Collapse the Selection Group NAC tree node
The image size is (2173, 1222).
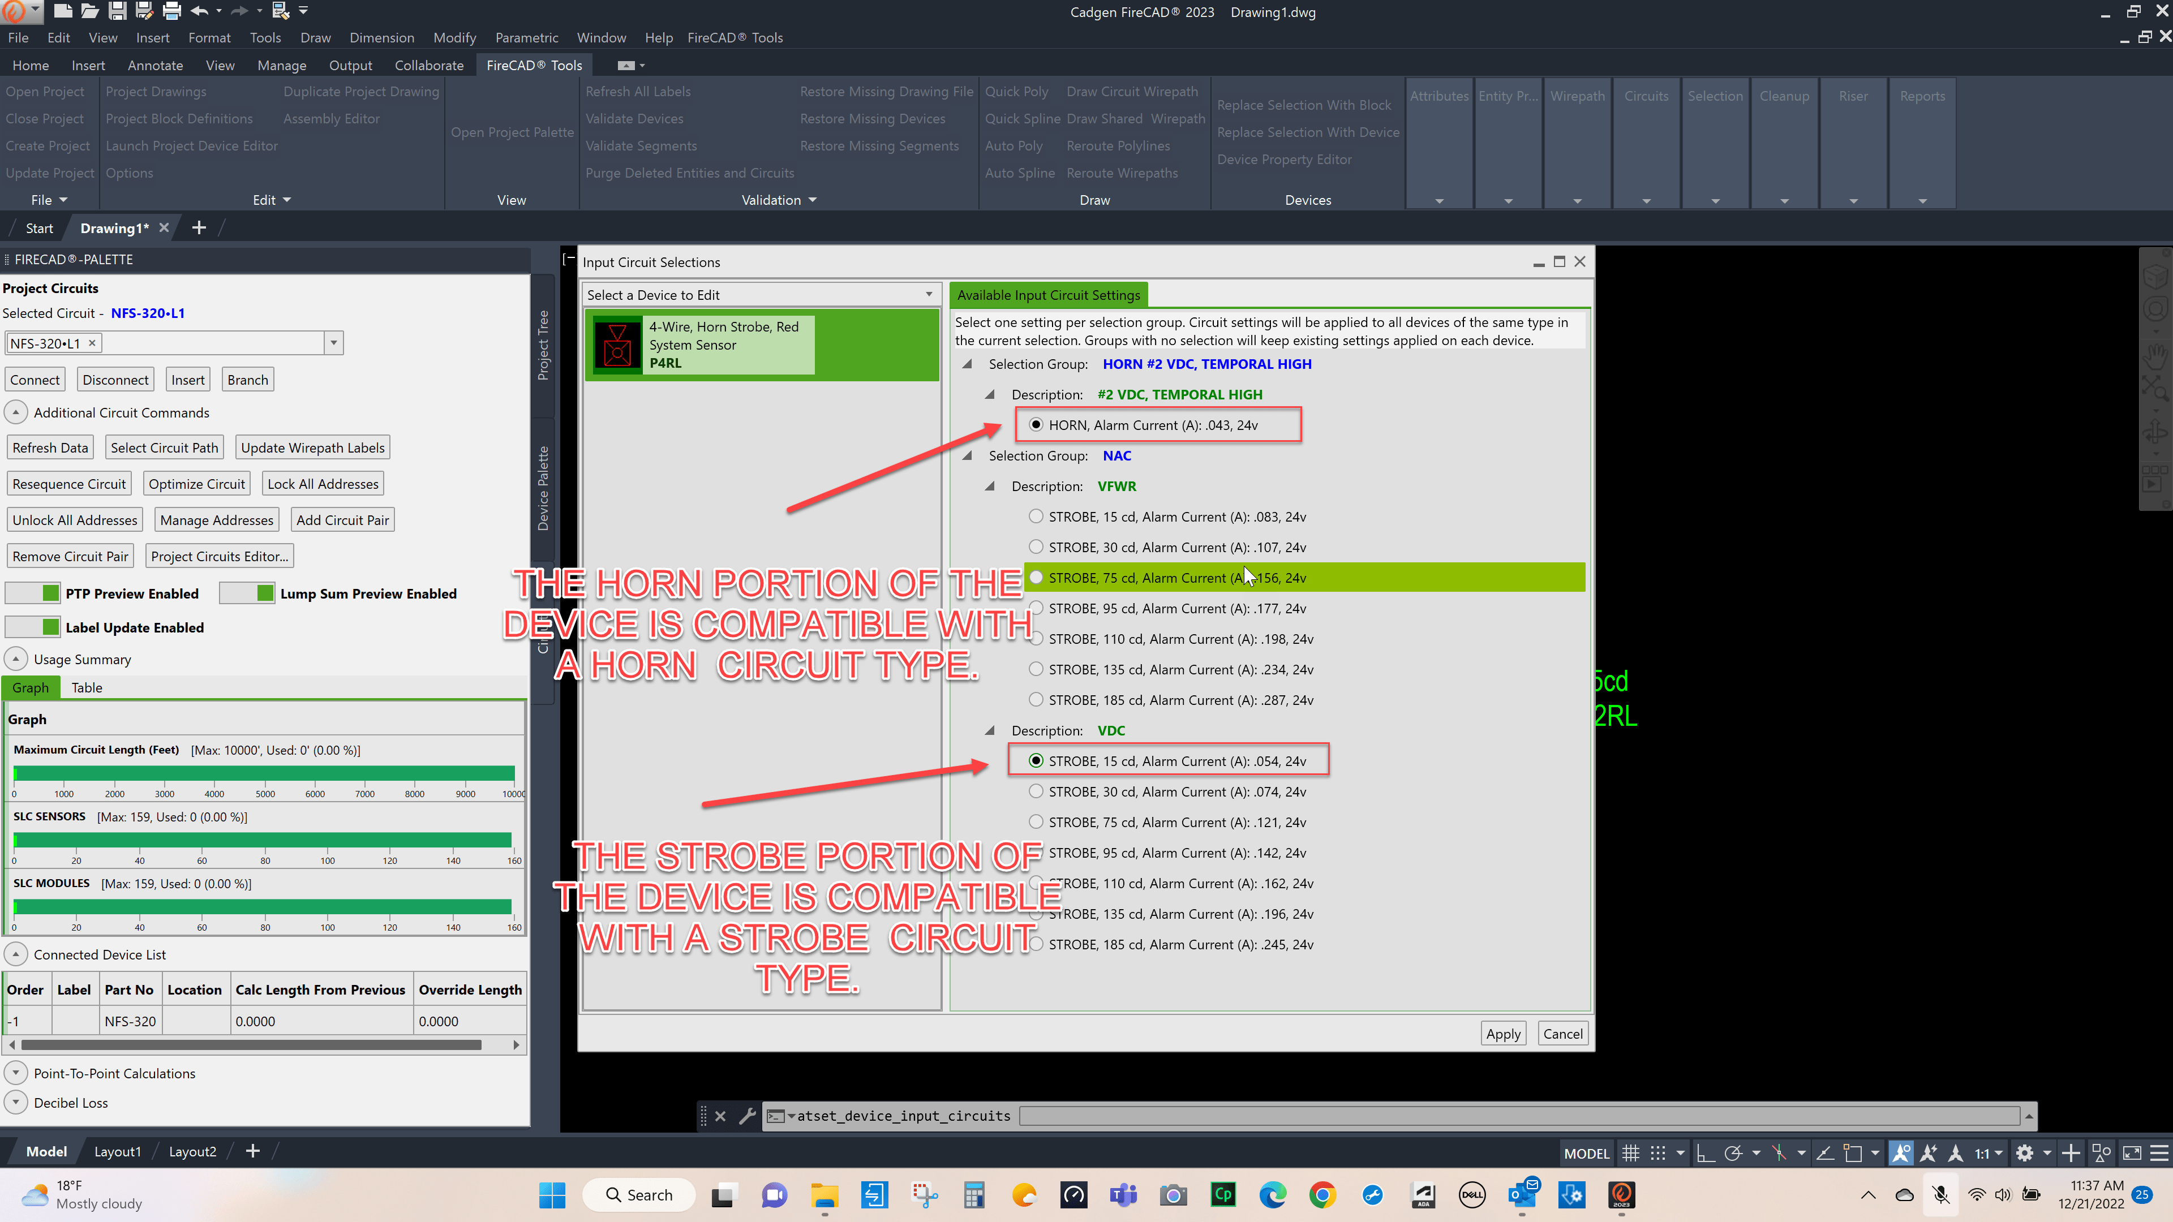(968, 455)
